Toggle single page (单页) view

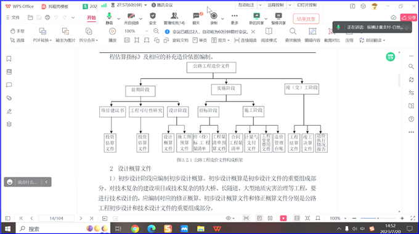coord(200,41)
